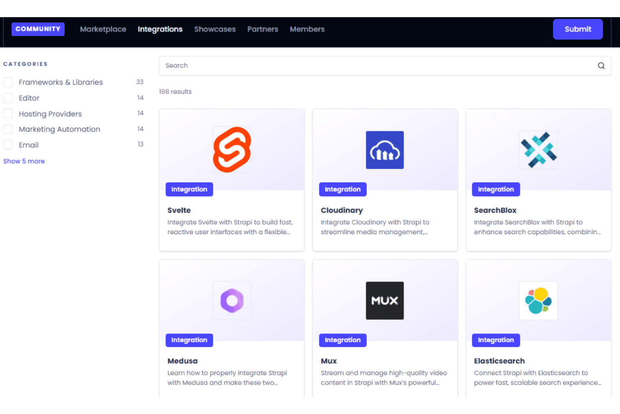
Task: Open the Partners tab
Action: [x=263, y=29]
